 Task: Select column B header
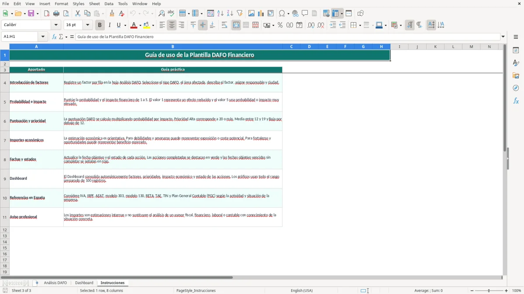pyautogui.click(x=173, y=47)
